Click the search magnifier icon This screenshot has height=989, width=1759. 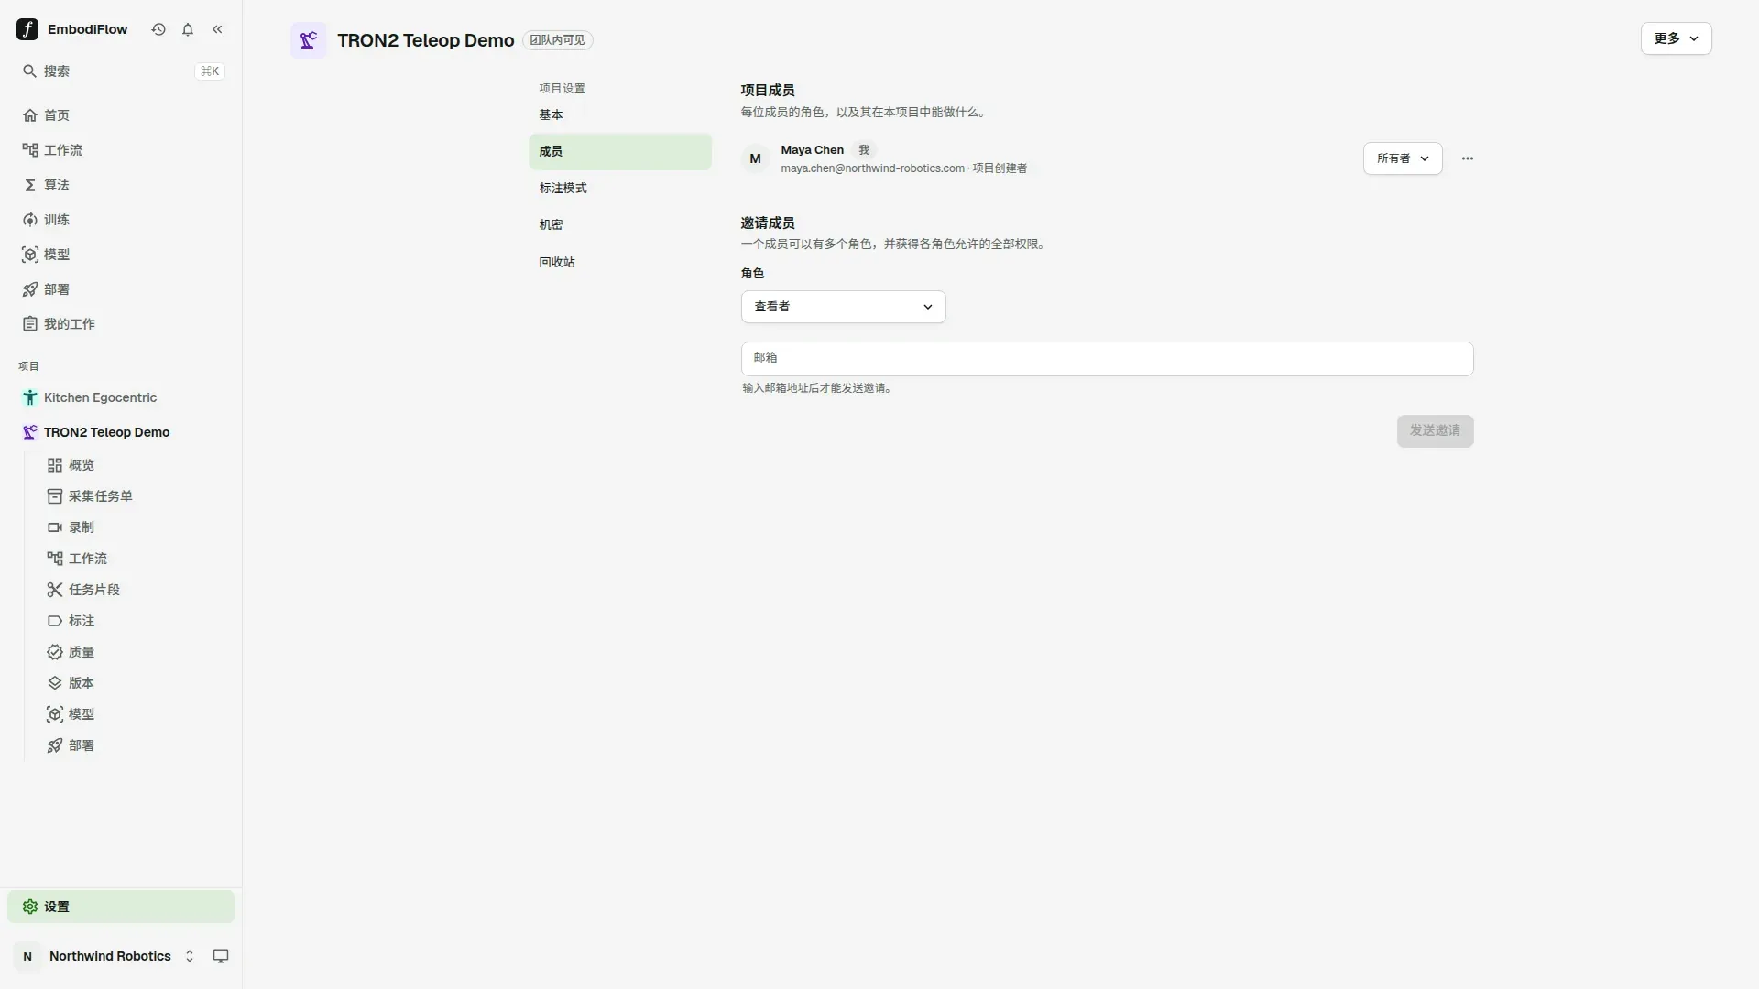click(29, 71)
